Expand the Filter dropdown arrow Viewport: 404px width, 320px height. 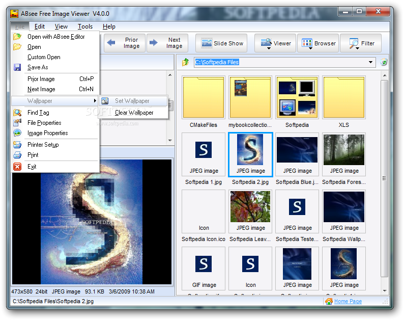click(357, 48)
